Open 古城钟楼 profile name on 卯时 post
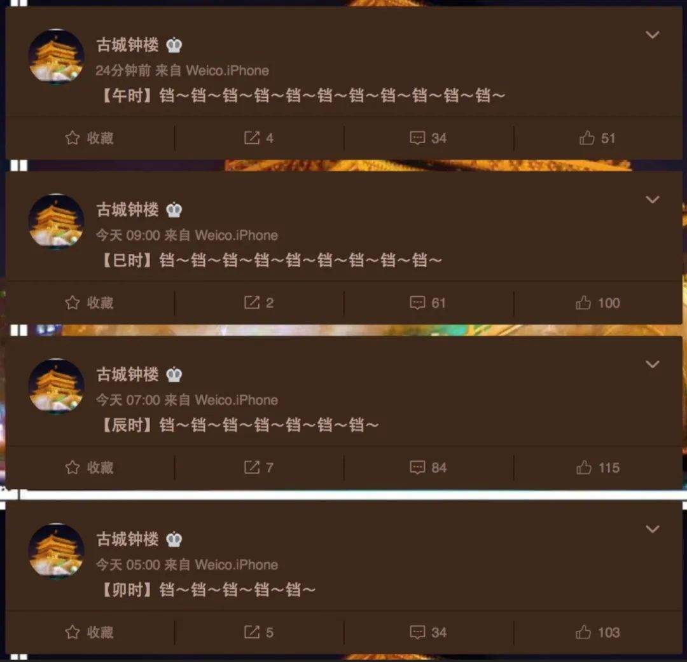 pyautogui.click(x=127, y=539)
